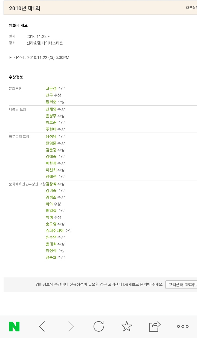The height and width of the screenshot is (338, 197).
Task: Open the 다른회차 edition selector
Action: (x=192, y=8)
